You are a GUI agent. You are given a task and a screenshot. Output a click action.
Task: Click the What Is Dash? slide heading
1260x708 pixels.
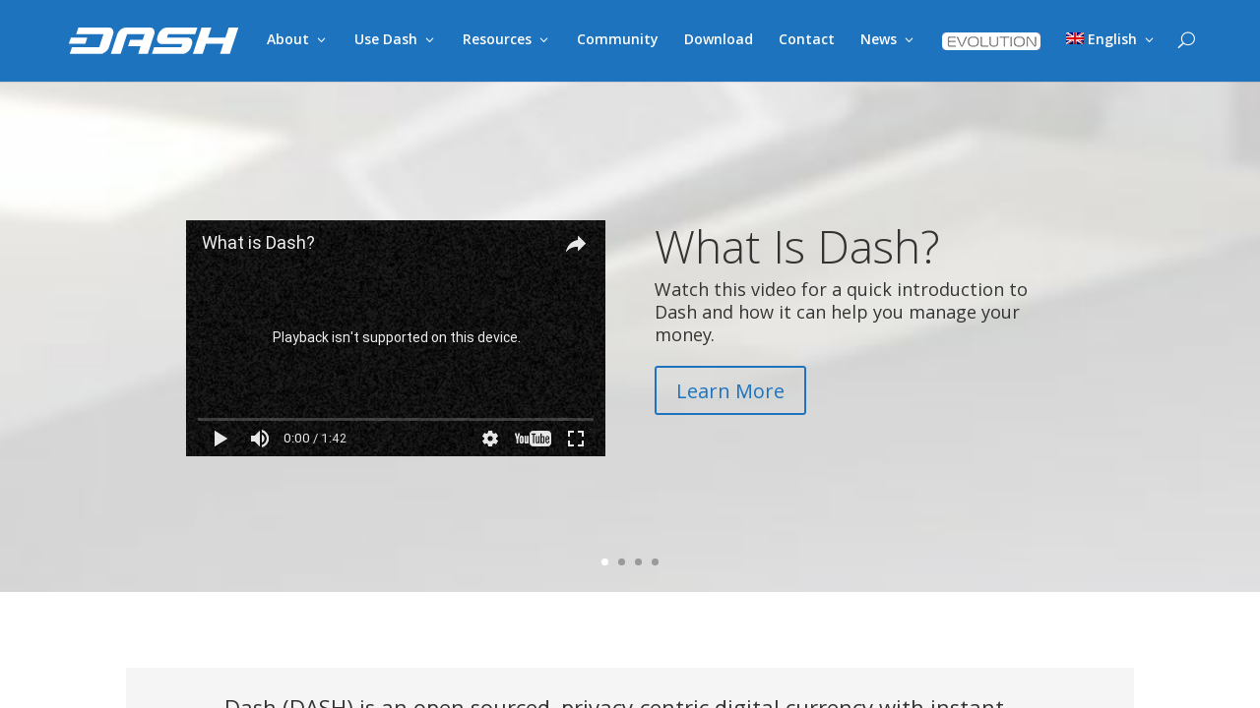(797, 247)
